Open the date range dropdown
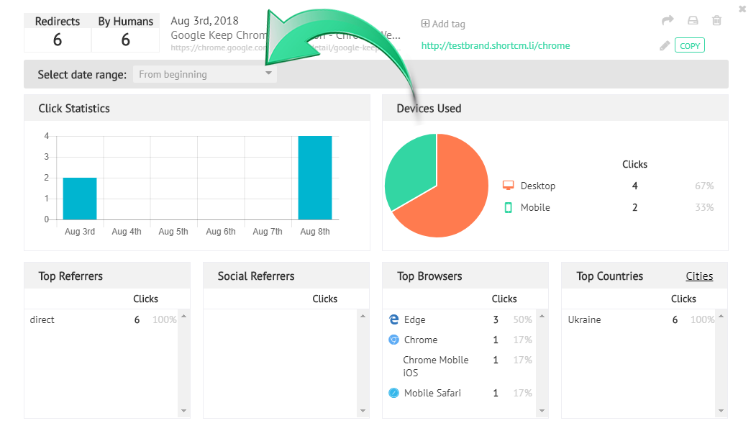Image resolution: width=756 pixels, height=436 pixels. [x=205, y=74]
